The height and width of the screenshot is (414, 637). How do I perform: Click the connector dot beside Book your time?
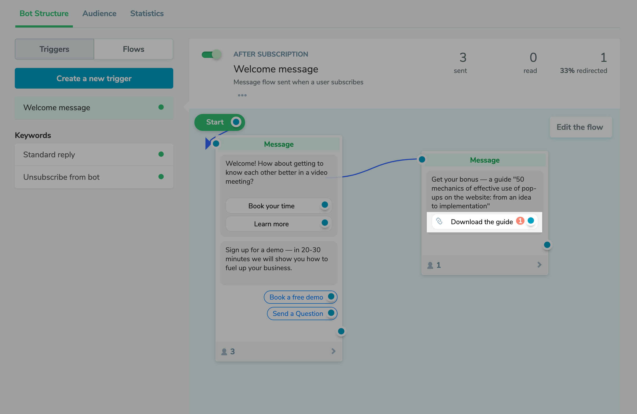325,205
